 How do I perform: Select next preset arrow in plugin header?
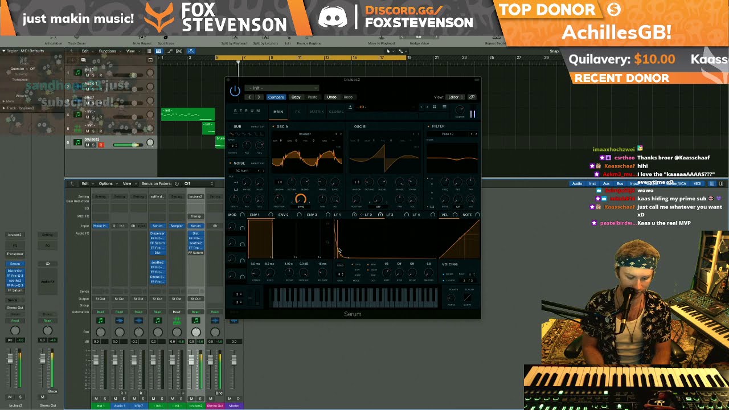pyautogui.click(x=259, y=97)
